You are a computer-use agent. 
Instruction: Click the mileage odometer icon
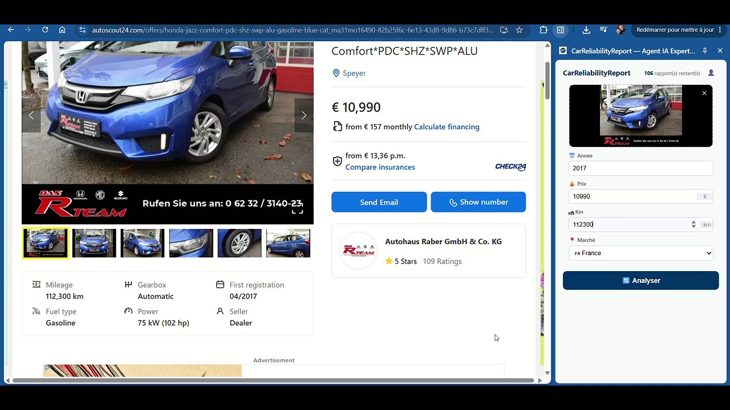(x=36, y=285)
